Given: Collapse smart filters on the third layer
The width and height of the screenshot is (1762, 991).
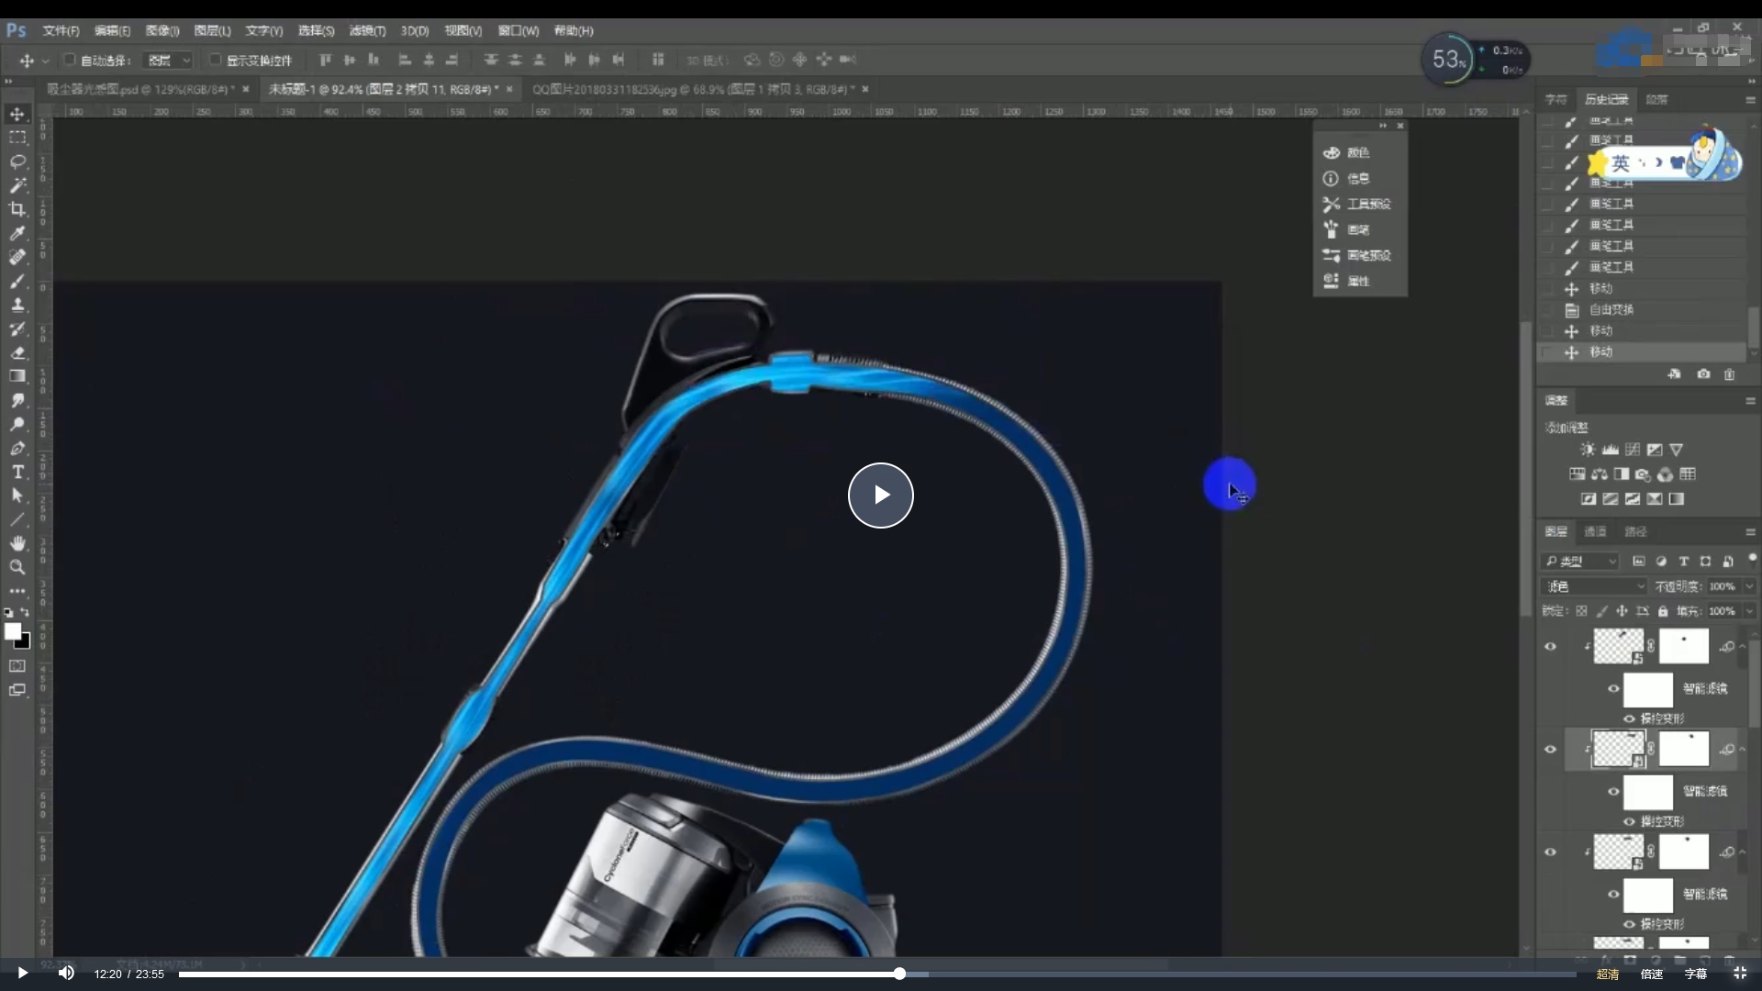Looking at the screenshot, I should (x=1743, y=852).
